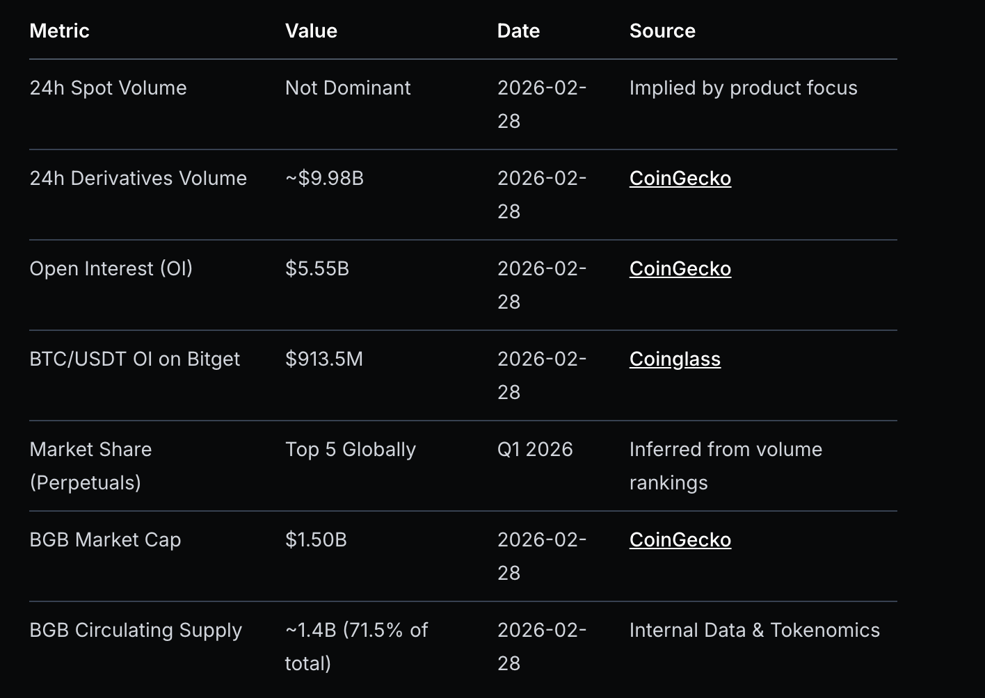Screen dimensions: 985x698
Task: Click the Implied by product focus text
Action: point(743,88)
